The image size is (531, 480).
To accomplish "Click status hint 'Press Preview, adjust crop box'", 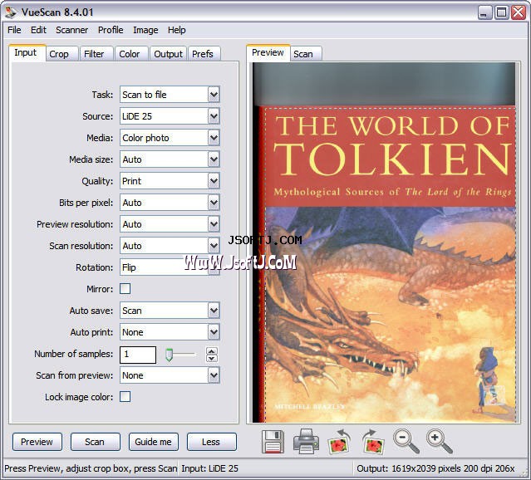I will pos(91,468).
